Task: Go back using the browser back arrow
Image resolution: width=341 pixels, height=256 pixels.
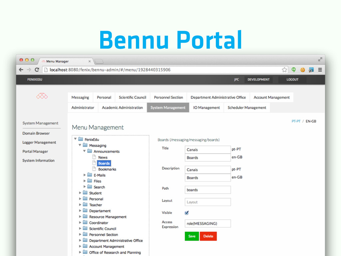Action: click(21, 70)
